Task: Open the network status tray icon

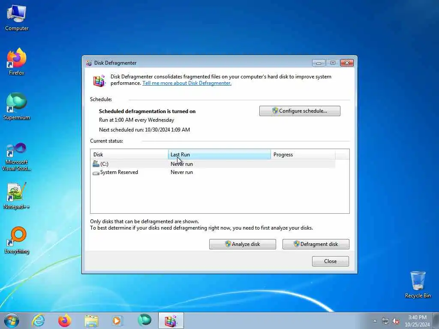Action: pos(385,321)
